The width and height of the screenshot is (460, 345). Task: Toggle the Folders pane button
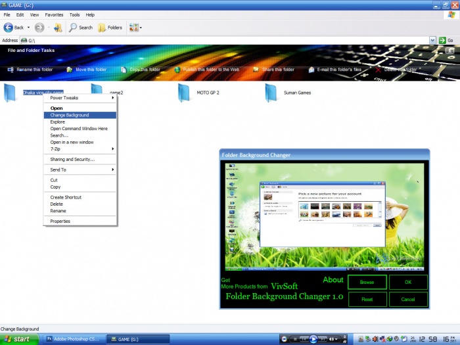[110, 28]
